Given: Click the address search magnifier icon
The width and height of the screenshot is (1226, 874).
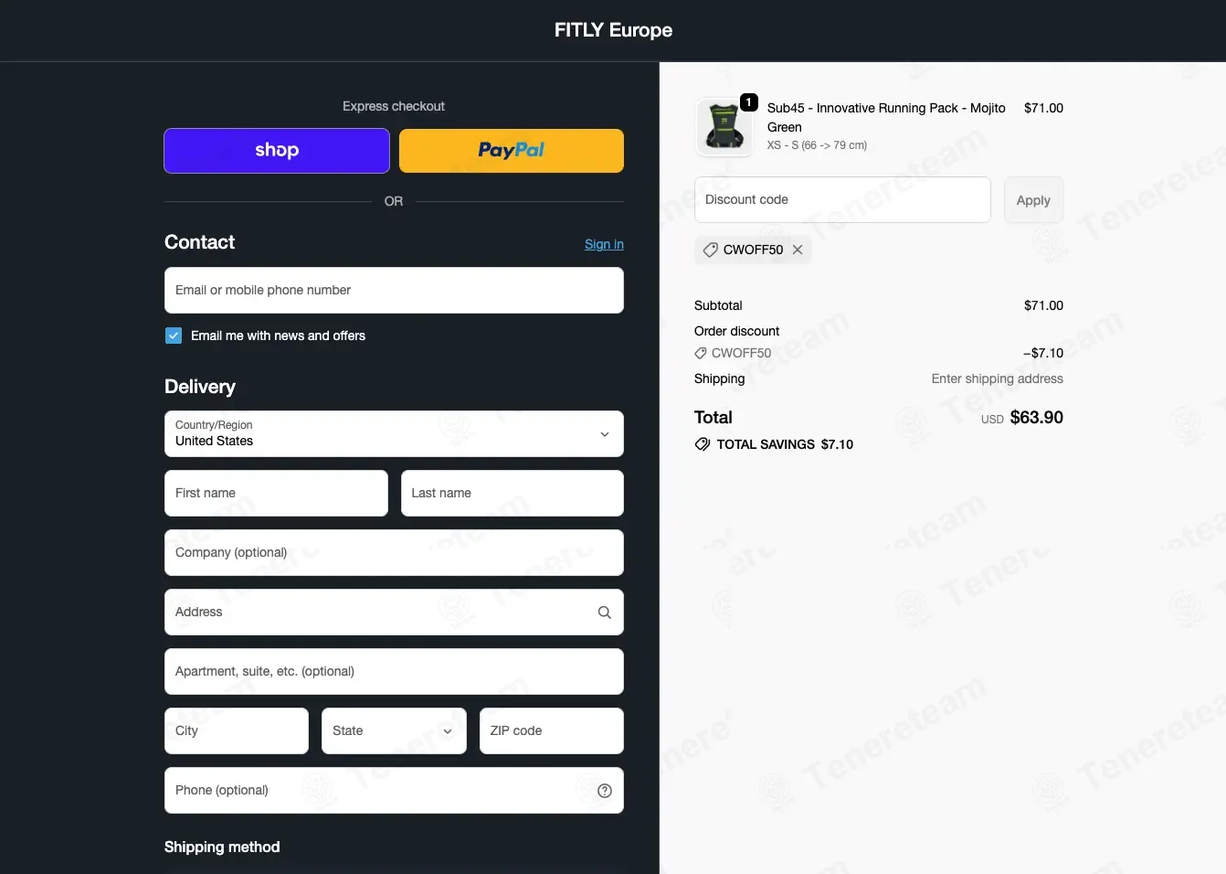Looking at the screenshot, I should 605,613.
